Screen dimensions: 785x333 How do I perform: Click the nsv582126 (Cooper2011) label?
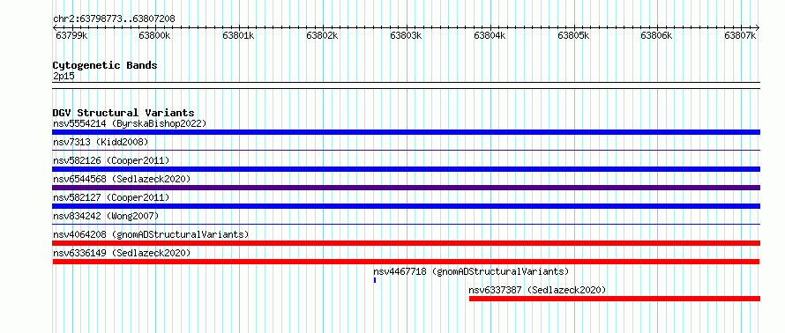pyautogui.click(x=111, y=160)
